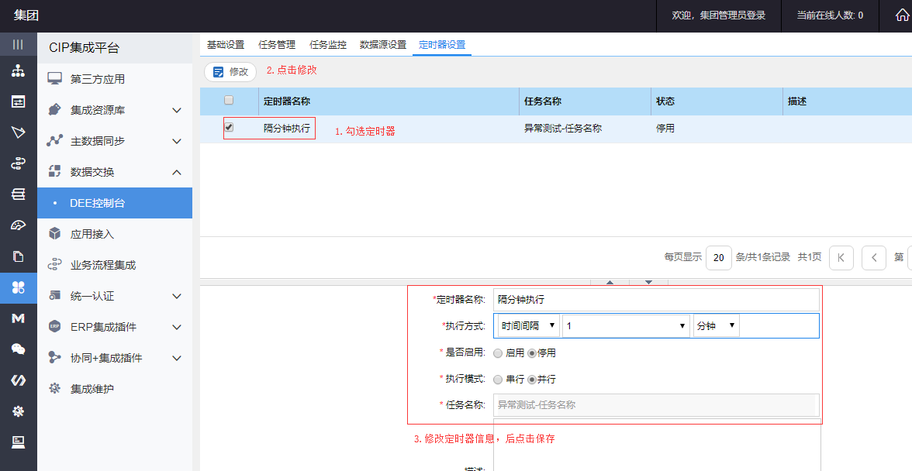This screenshot has height=471, width=912.
Task: Open the 数据源设置 tab
Action: click(383, 45)
